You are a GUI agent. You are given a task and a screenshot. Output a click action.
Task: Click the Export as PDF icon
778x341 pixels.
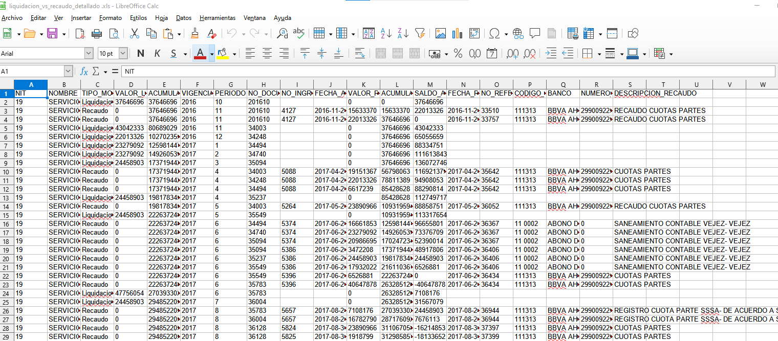[x=80, y=34]
